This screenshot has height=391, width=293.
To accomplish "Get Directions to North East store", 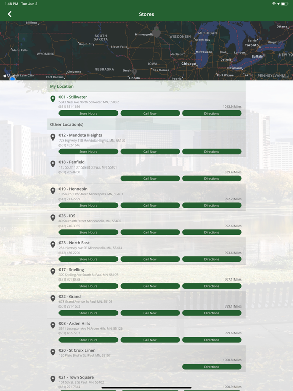I will pyautogui.click(x=212, y=259).
